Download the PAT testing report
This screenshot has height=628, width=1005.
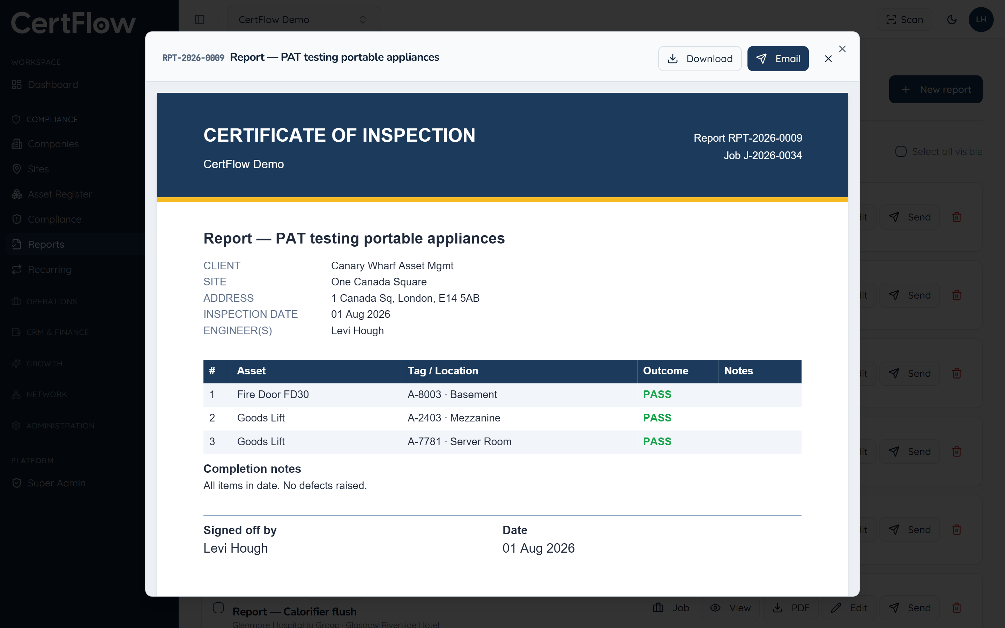click(x=699, y=59)
